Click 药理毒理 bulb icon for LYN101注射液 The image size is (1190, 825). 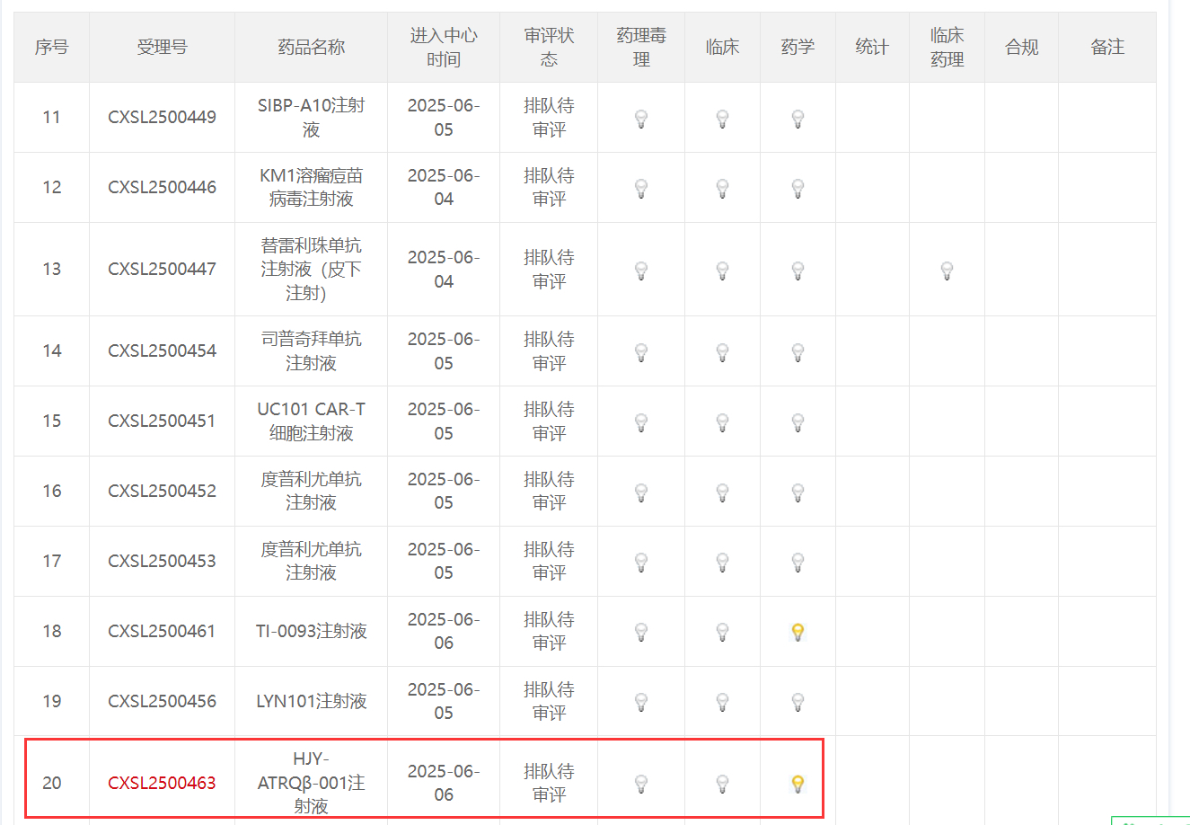641,702
